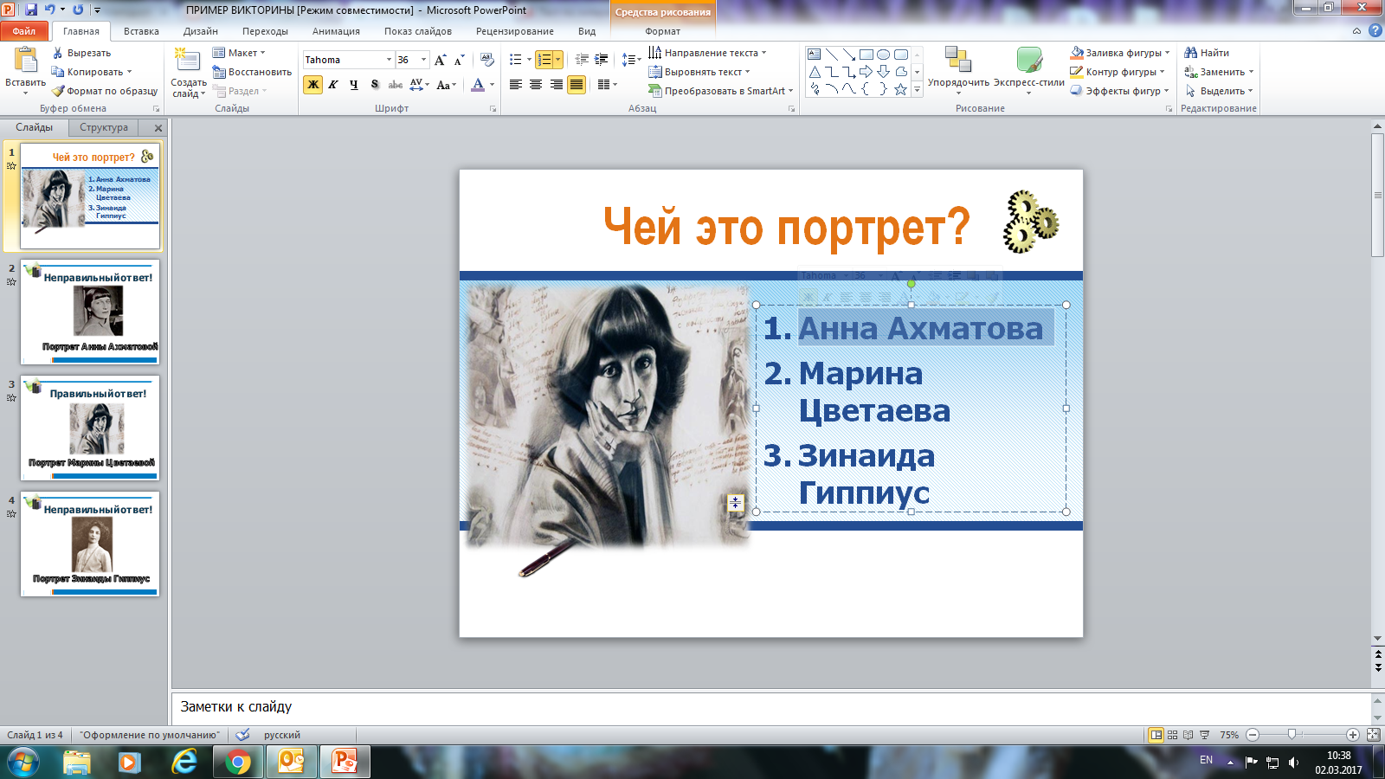Click the Format Painter brush icon
This screenshot has height=779, width=1385.
click(58, 91)
